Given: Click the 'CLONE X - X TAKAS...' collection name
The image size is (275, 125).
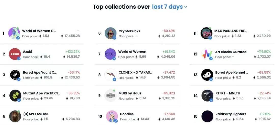Looking at the screenshot, I should click(135, 72).
